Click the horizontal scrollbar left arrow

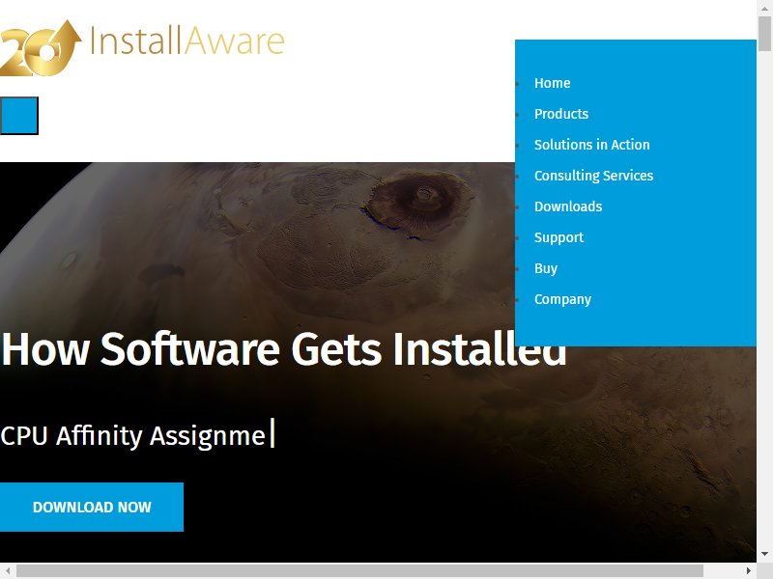coord(8,570)
